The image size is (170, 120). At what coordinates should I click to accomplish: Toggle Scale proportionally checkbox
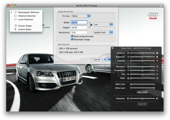(x=72, y=36)
